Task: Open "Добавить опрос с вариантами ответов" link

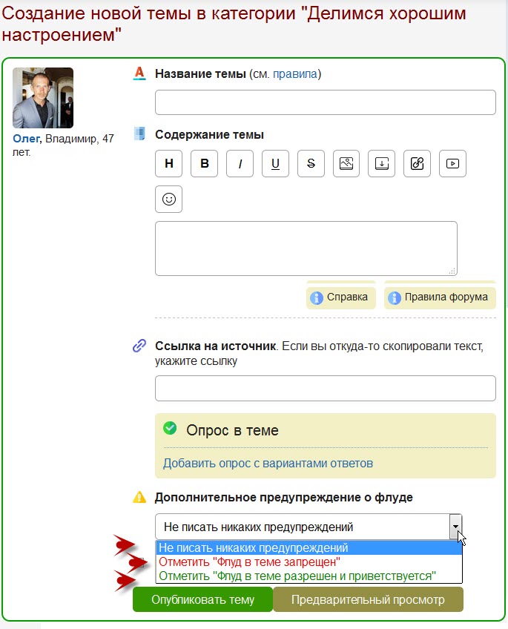Action: (x=268, y=464)
